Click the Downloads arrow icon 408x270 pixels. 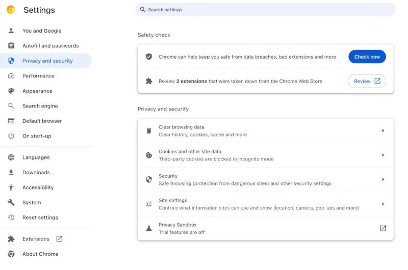tap(11, 172)
